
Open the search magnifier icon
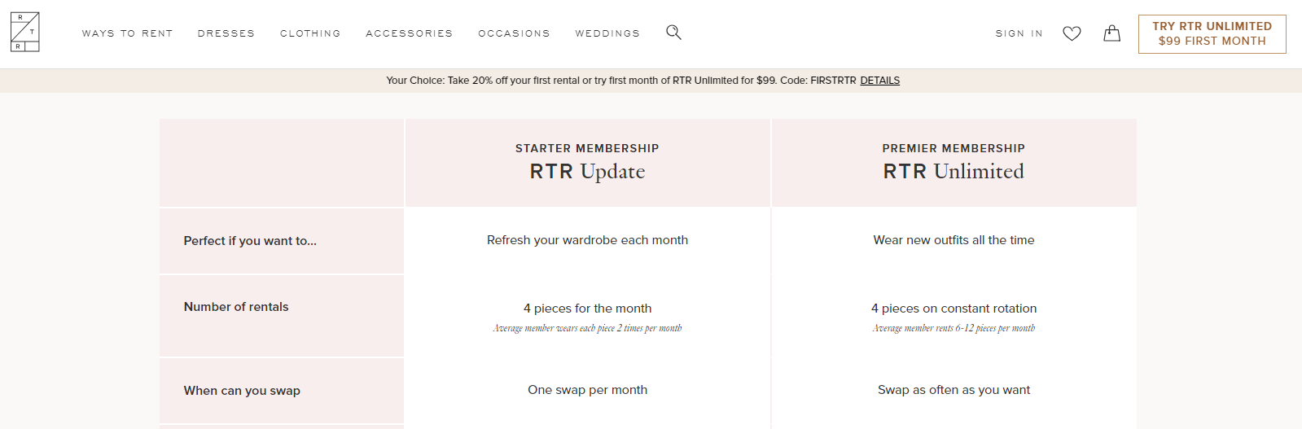673,33
